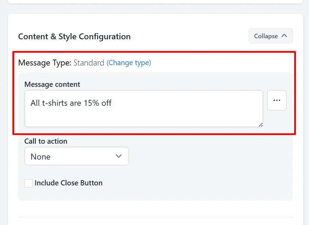The width and height of the screenshot is (309, 225).
Task: Click the textarea corner resize grip
Action: [x=260, y=125]
